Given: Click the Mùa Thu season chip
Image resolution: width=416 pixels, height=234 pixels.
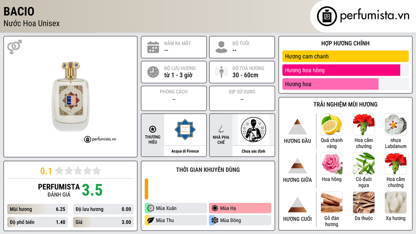Looking at the screenshot, I should click(176, 221).
